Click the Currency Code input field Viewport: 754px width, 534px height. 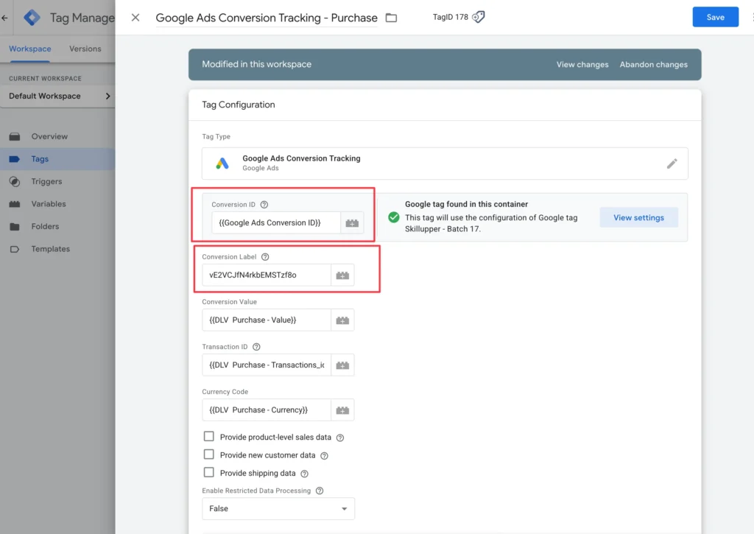(x=267, y=410)
